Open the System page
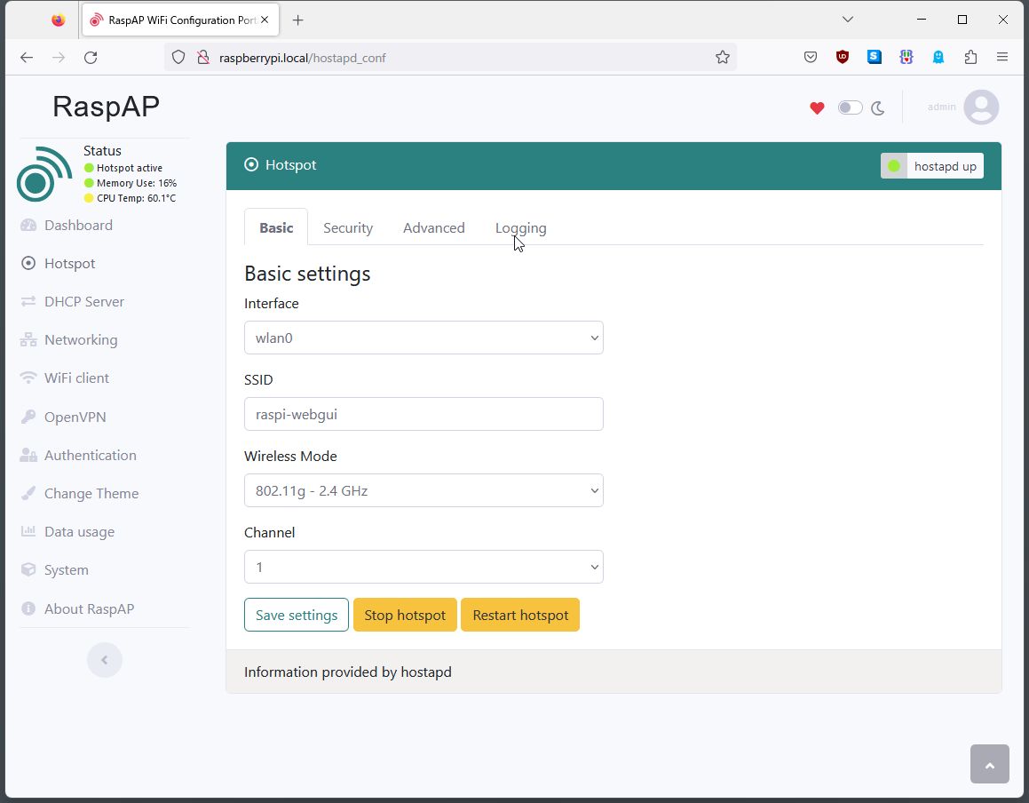This screenshot has width=1029, height=803. [x=66, y=569]
